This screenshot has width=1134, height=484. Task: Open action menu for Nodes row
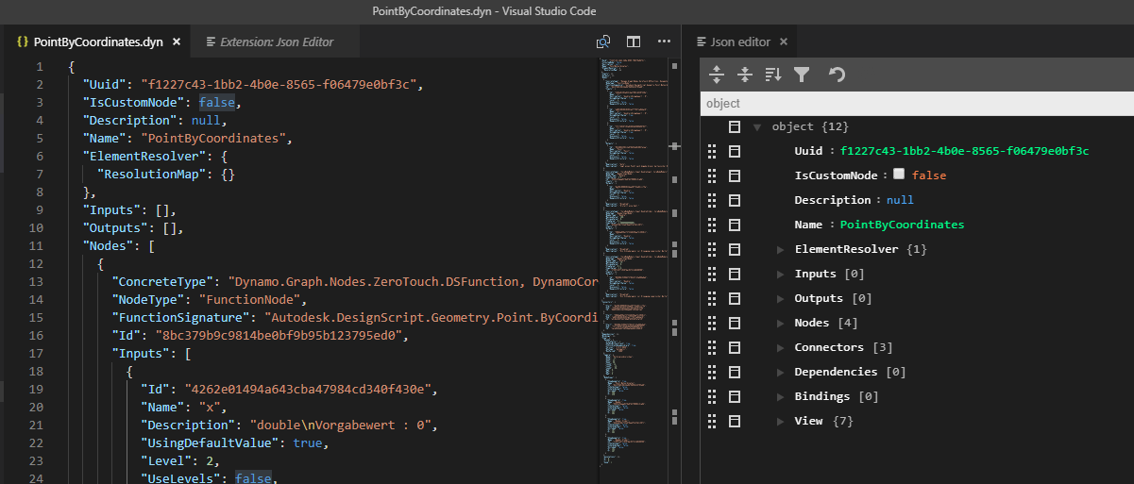735,323
